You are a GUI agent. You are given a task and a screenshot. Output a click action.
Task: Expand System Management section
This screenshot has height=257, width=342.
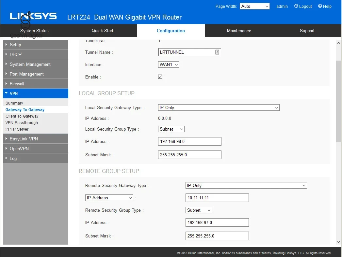click(36, 64)
